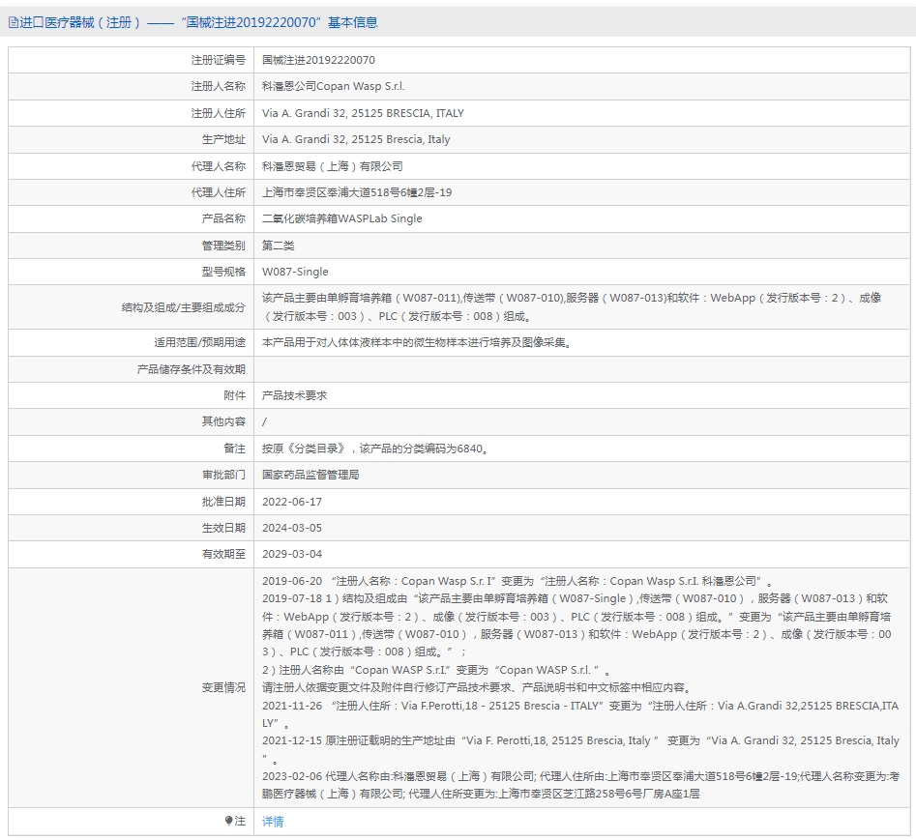Select the management class value 第二类
Image resolution: width=916 pixels, height=840 pixels.
click(278, 246)
